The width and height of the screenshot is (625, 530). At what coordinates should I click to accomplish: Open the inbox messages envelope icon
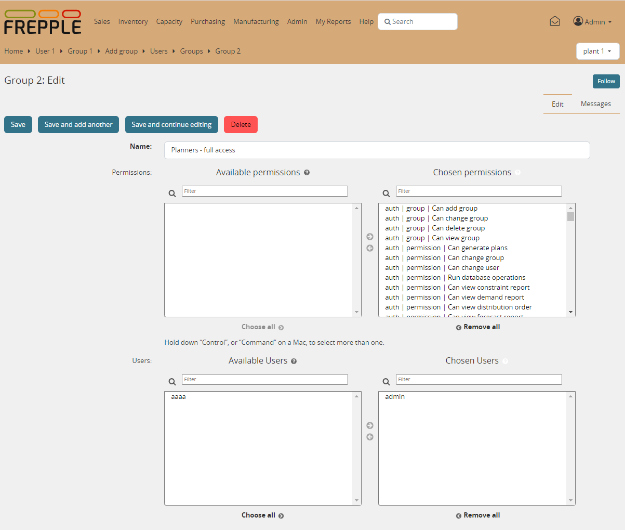tap(555, 21)
